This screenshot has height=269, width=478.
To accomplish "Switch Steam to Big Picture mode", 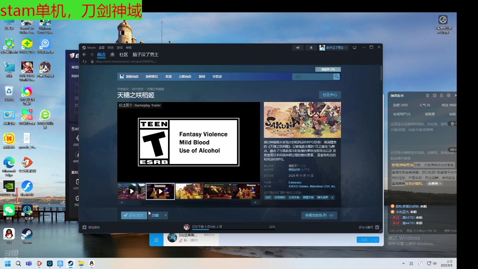I will click(x=354, y=47).
